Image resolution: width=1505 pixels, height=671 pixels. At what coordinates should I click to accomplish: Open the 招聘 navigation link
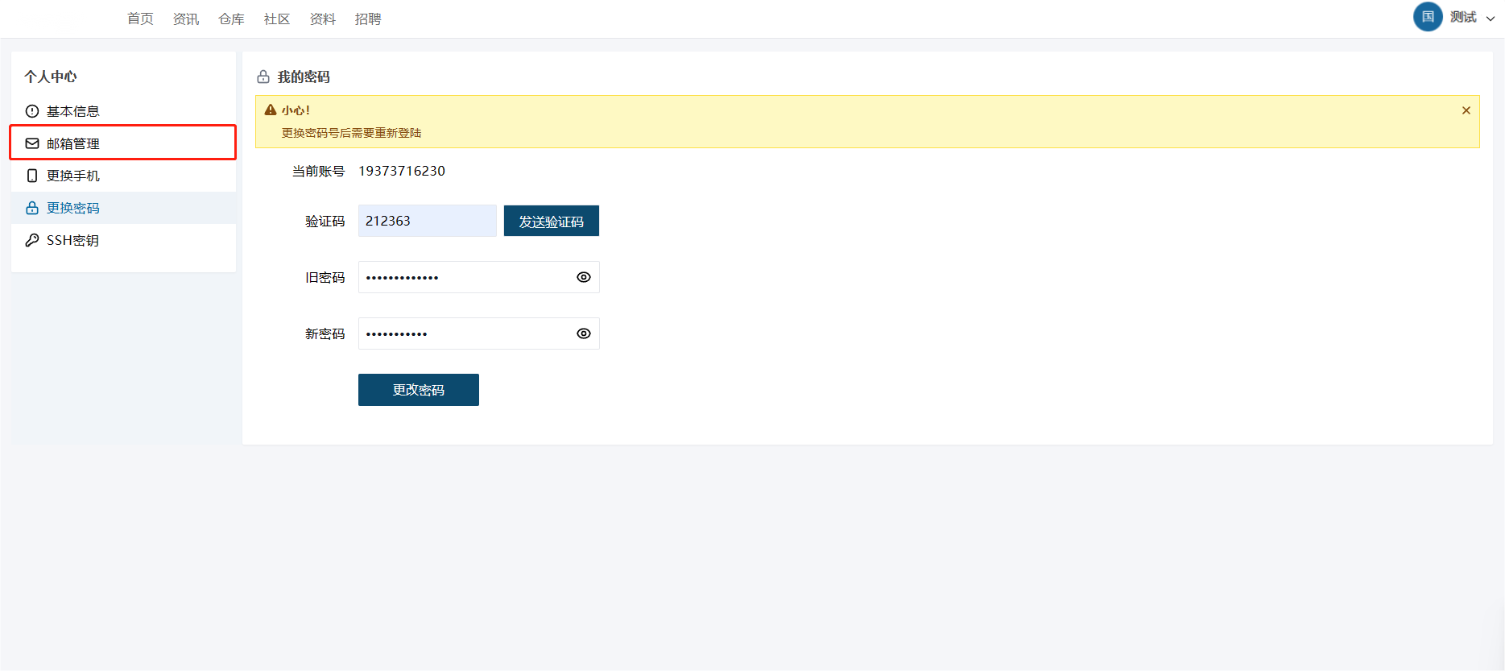368,19
